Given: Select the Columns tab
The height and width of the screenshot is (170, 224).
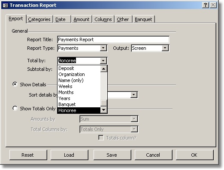Looking at the screenshot, I should point(103,19).
